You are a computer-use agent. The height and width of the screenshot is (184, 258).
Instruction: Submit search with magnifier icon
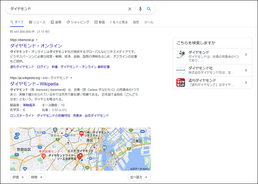(149, 9)
